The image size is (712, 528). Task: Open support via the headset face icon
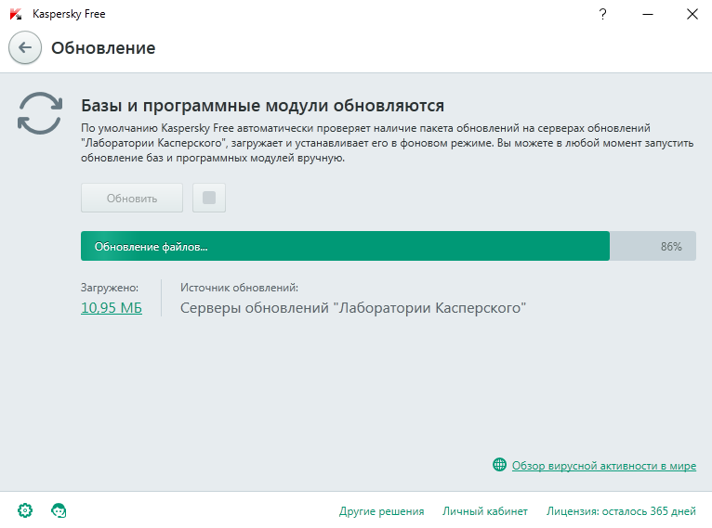pos(59,510)
